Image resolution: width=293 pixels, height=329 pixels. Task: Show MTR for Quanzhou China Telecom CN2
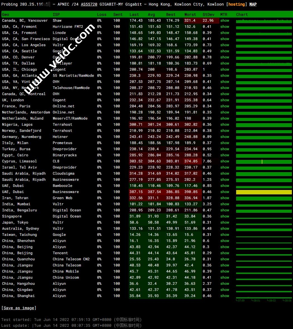click(225, 259)
